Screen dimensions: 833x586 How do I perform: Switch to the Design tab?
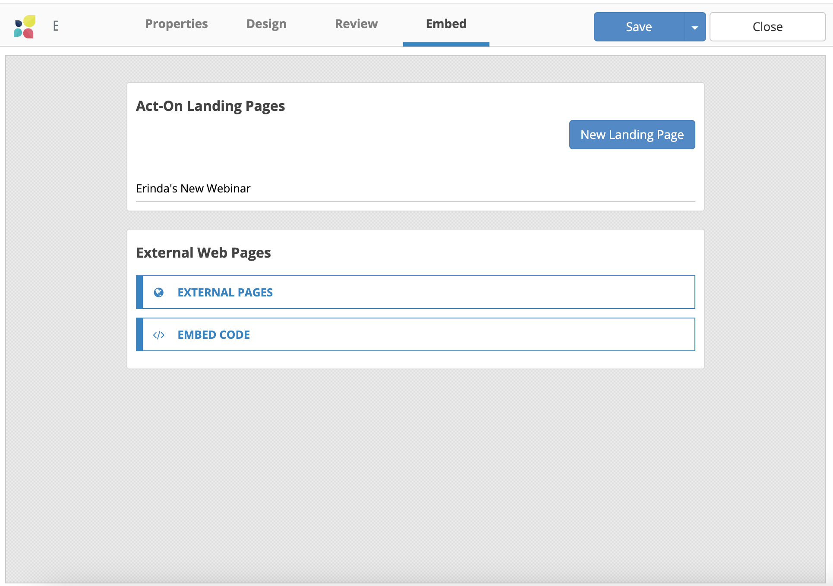pos(266,24)
